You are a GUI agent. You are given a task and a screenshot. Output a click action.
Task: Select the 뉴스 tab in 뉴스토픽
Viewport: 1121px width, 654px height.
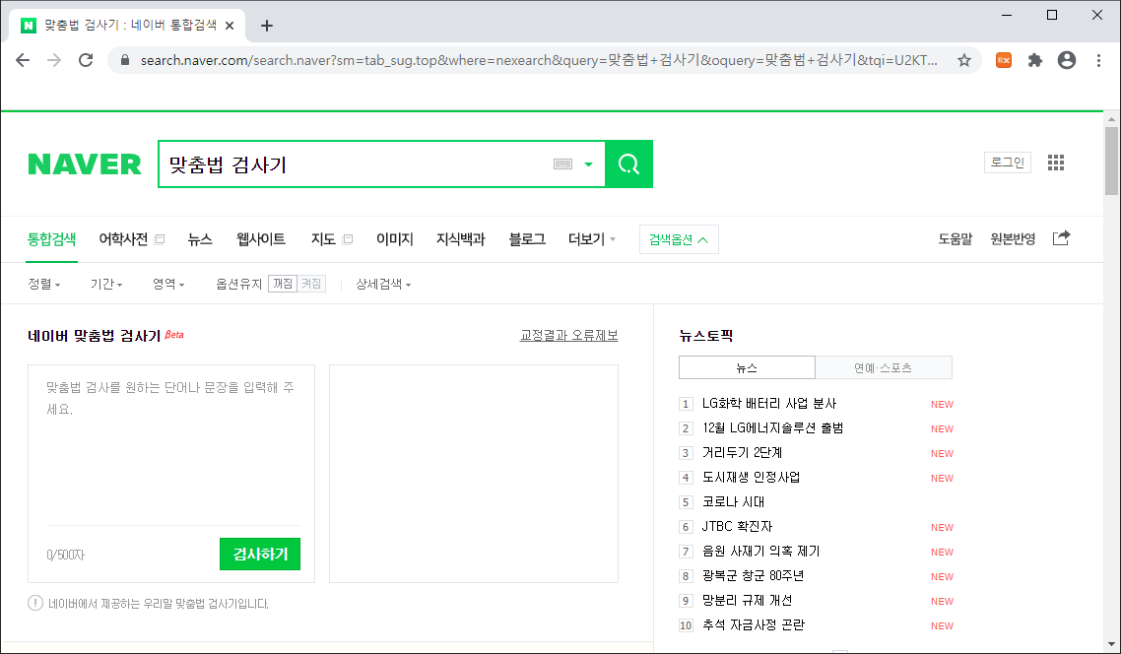point(747,367)
